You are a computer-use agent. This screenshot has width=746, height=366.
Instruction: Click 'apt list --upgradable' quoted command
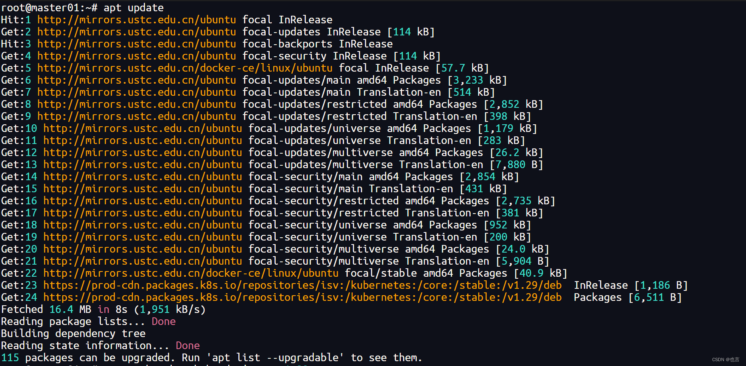pos(275,358)
